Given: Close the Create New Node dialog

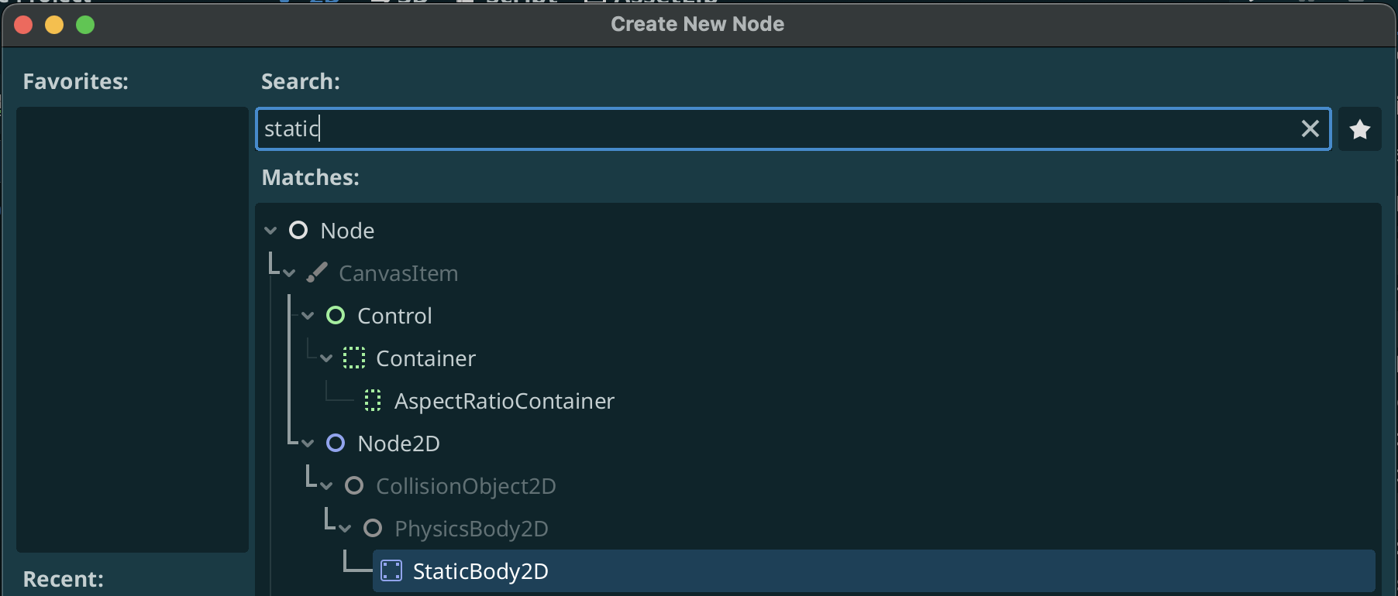Looking at the screenshot, I should (23, 25).
